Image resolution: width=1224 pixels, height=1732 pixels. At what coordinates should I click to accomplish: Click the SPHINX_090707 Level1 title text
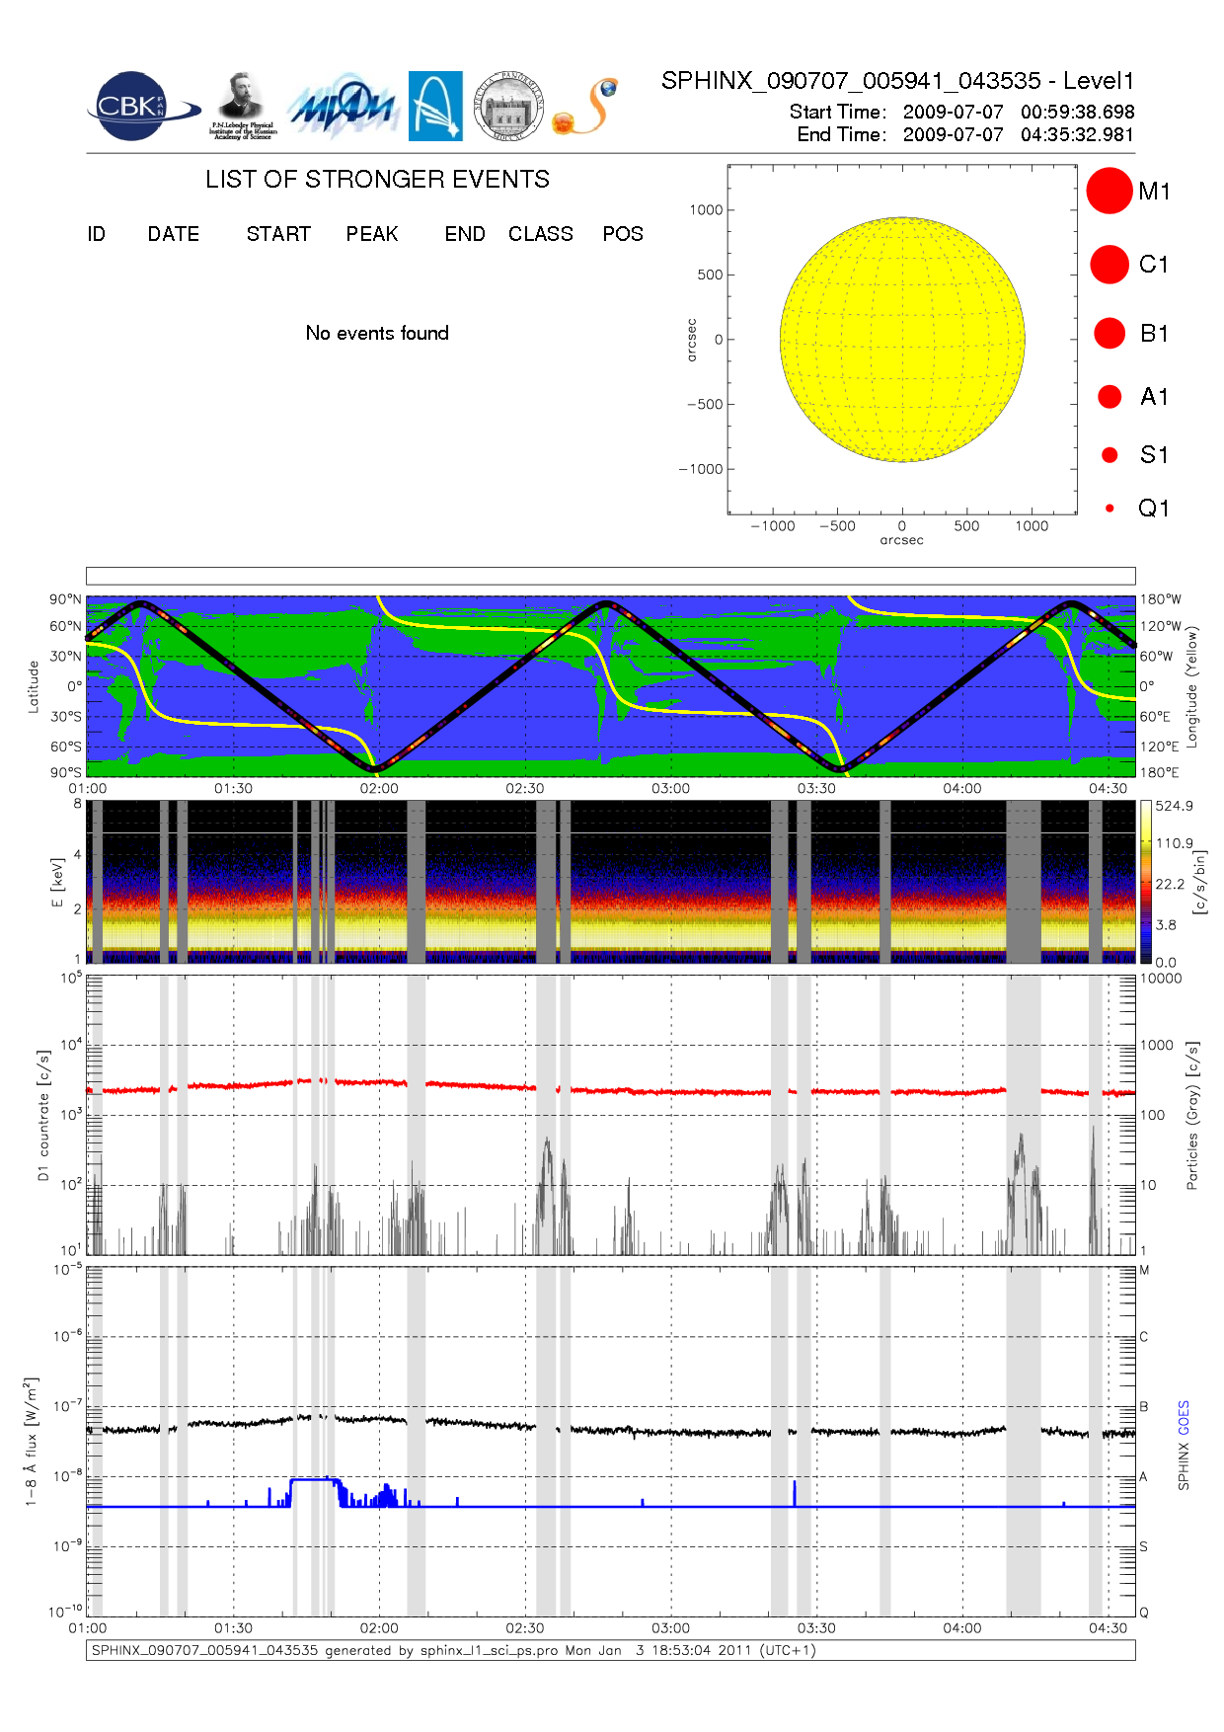pos(897,81)
